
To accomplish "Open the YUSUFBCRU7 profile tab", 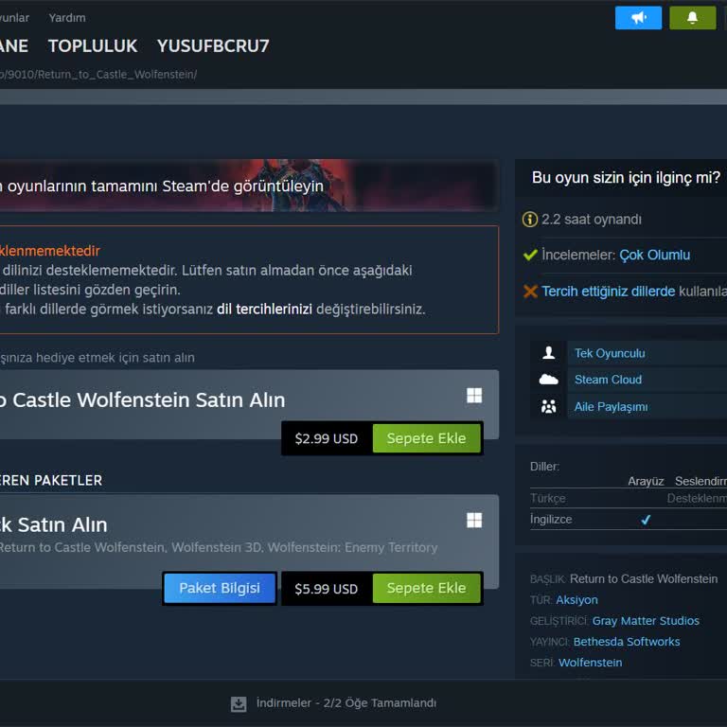I will click(x=213, y=45).
